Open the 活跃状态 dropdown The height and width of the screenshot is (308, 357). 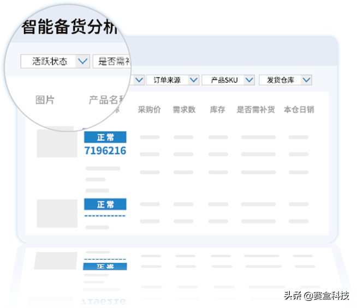(55, 62)
